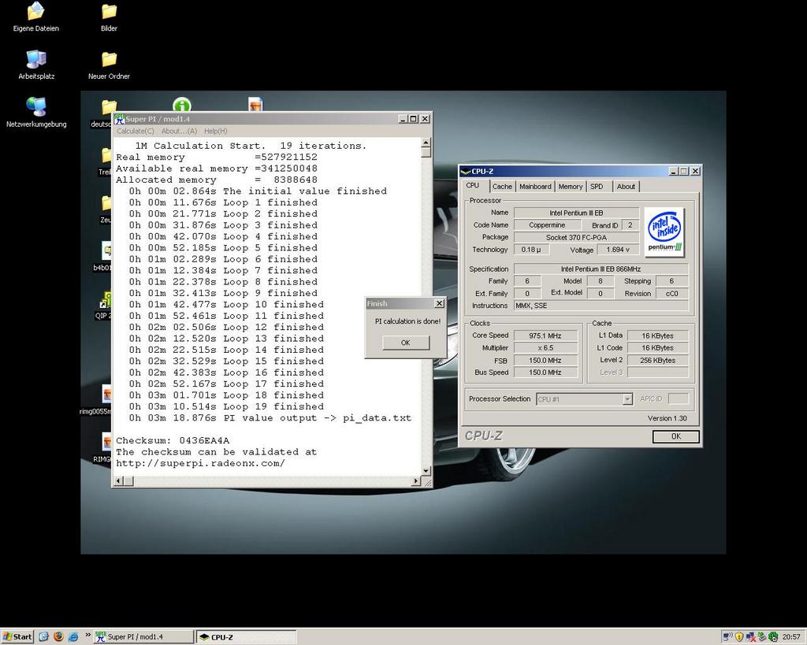This screenshot has width=807, height=645.
Task: Switch to CPU-Z SPD tab
Action: click(x=597, y=186)
